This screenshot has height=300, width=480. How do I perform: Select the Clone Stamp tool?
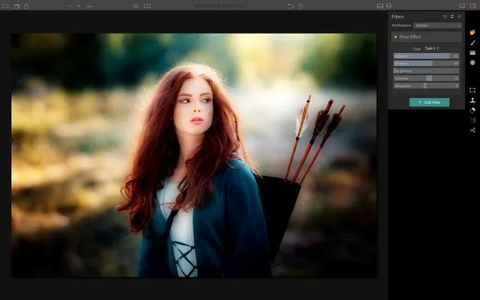pos(473,100)
